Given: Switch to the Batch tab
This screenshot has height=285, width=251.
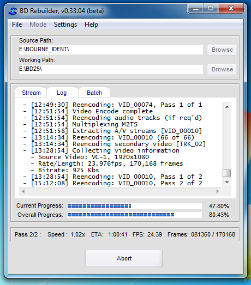Looking at the screenshot, I should coord(94,93).
